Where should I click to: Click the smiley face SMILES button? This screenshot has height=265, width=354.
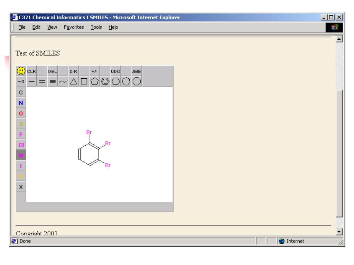21,71
